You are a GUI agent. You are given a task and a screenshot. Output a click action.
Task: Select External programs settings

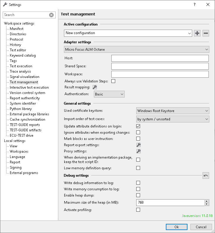coord(24,173)
